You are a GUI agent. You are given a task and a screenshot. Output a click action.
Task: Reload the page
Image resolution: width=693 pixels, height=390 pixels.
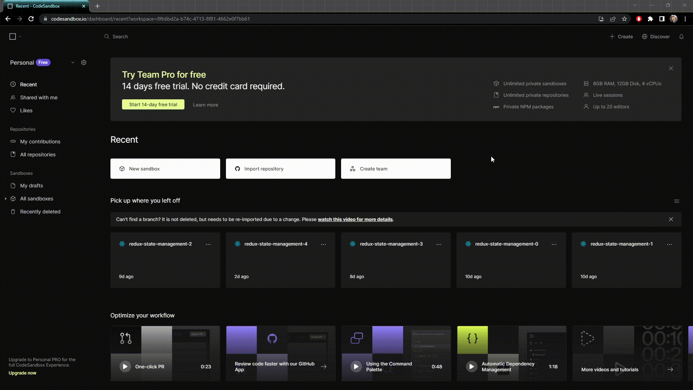tap(31, 19)
